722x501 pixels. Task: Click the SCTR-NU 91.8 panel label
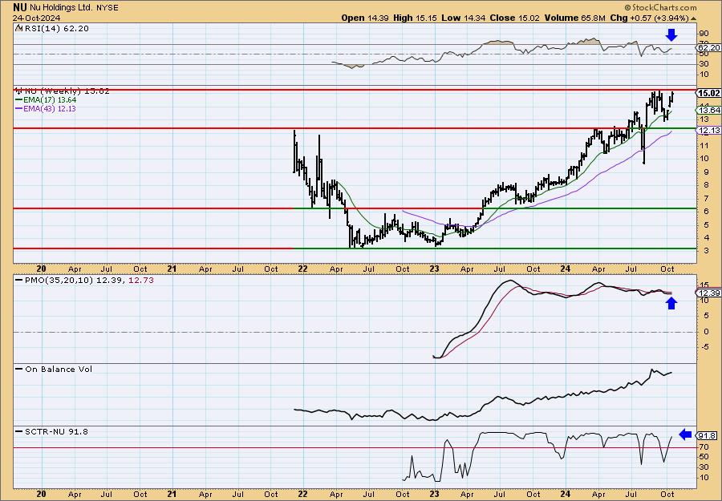click(56, 432)
